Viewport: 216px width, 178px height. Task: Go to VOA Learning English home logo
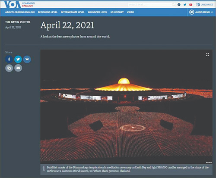19,5
